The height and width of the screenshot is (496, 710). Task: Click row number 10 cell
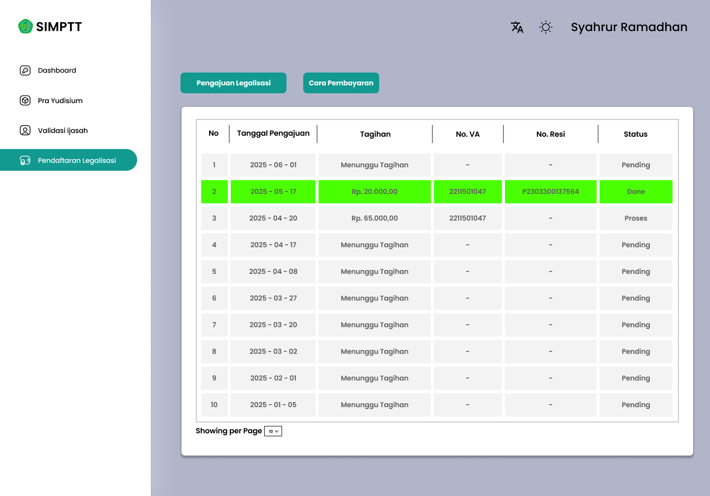tap(214, 405)
